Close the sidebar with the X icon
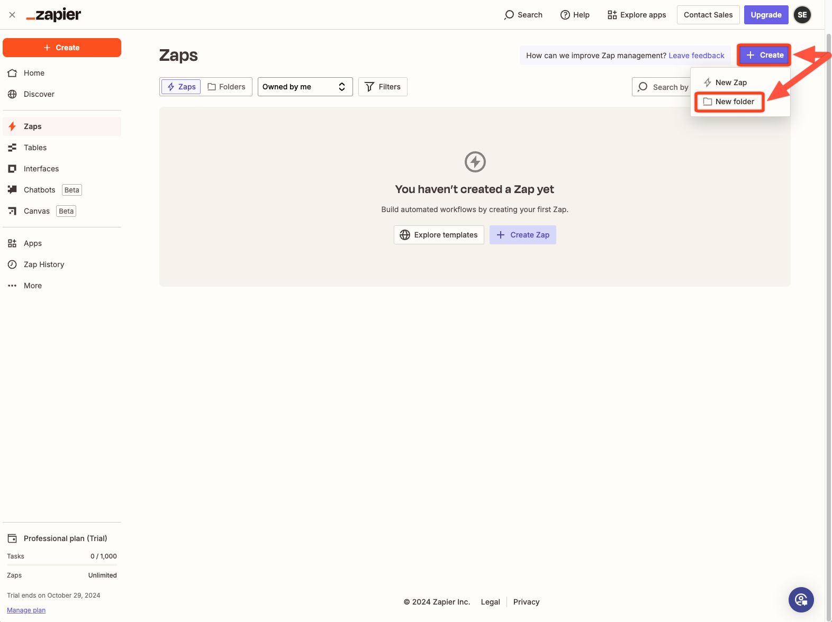The height and width of the screenshot is (622, 832). pos(12,15)
